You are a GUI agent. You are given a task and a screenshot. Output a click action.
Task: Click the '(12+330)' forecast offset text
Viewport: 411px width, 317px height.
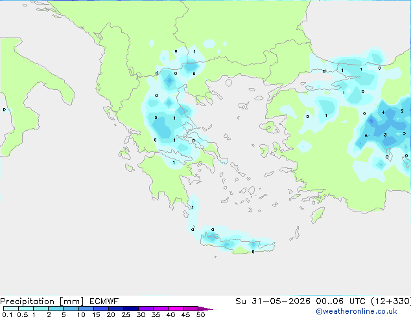(x=391, y=301)
